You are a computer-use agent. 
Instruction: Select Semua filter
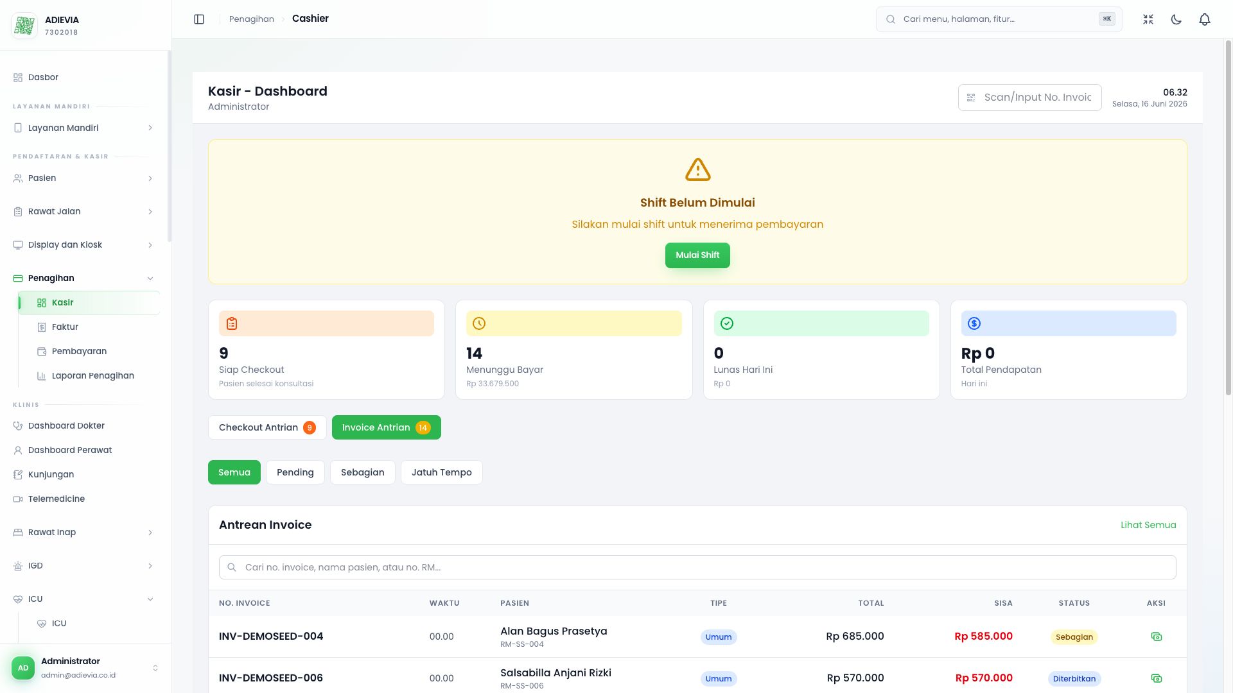pyautogui.click(x=234, y=472)
